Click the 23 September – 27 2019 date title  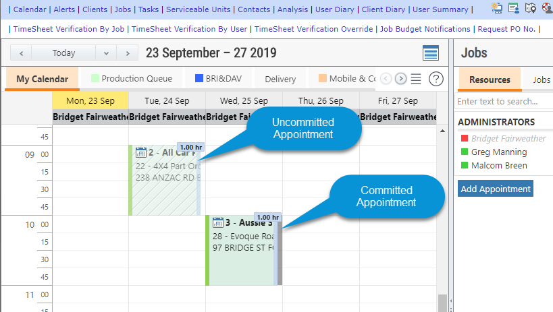point(211,53)
